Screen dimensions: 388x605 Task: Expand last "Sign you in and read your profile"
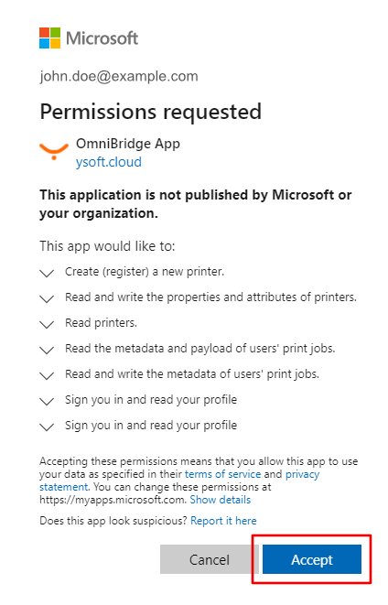pyautogui.click(x=47, y=427)
